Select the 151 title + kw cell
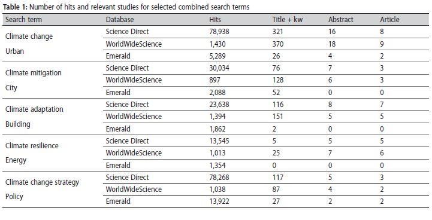The image size is (432, 220). click(x=278, y=117)
